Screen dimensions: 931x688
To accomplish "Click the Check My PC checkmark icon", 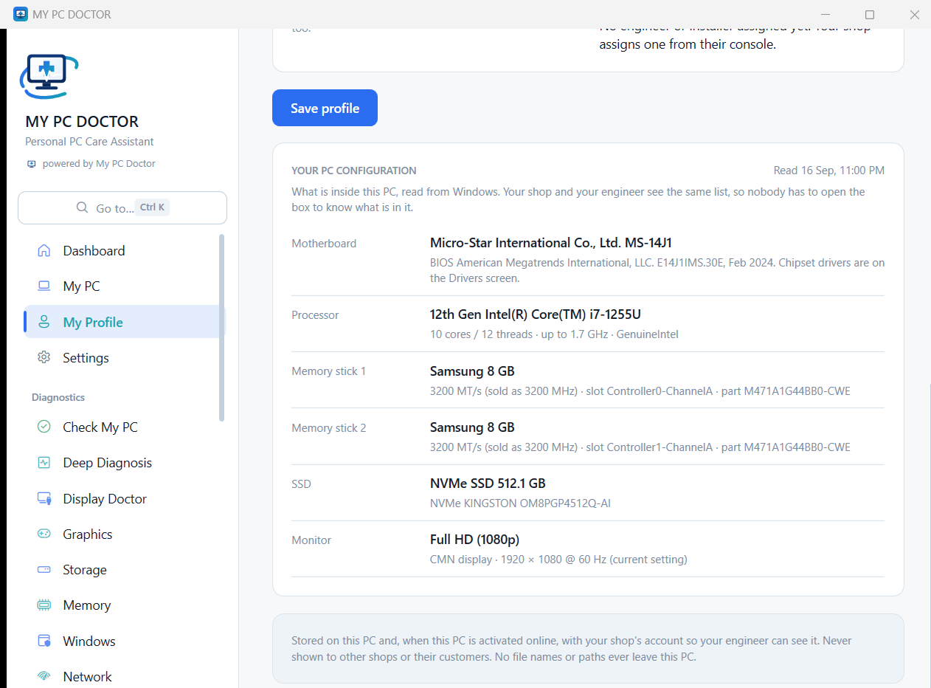I will pos(44,427).
